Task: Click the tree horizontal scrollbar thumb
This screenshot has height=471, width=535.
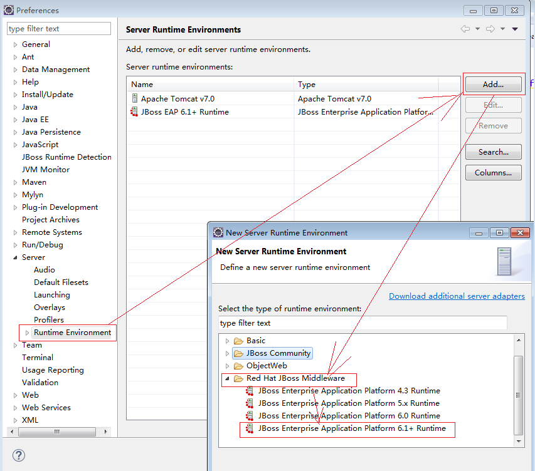Action: click(x=57, y=432)
